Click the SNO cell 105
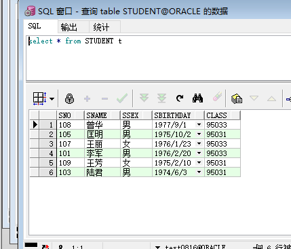This screenshot has height=249, width=291. click(71, 134)
